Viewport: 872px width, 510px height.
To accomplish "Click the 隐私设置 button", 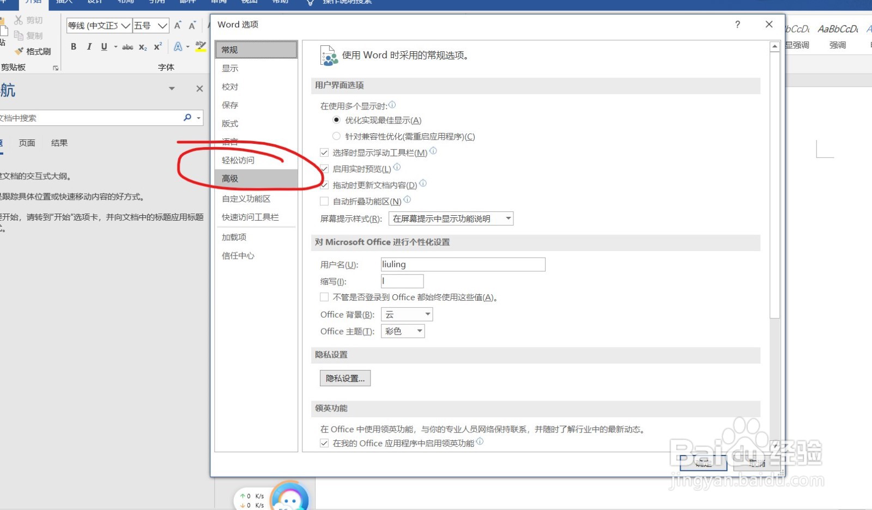I will click(x=345, y=378).
